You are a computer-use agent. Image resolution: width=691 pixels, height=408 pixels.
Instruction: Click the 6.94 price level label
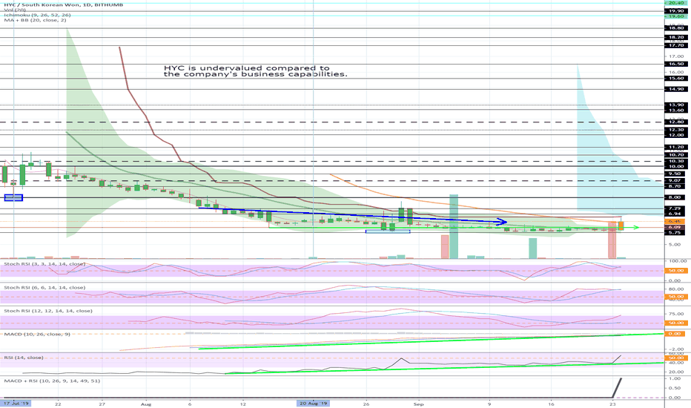coord(676,214)
